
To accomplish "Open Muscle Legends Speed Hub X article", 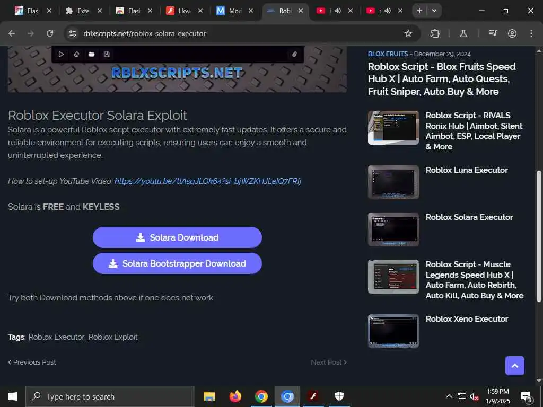I will (475, 280).
